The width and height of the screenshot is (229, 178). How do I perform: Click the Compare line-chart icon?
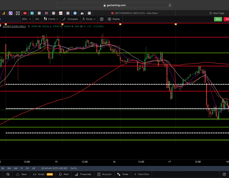64,19
